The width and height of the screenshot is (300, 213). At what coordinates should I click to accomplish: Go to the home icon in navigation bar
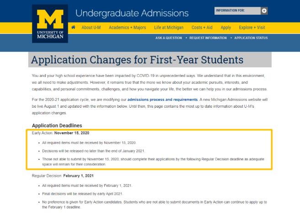click(x=73, y=27)
